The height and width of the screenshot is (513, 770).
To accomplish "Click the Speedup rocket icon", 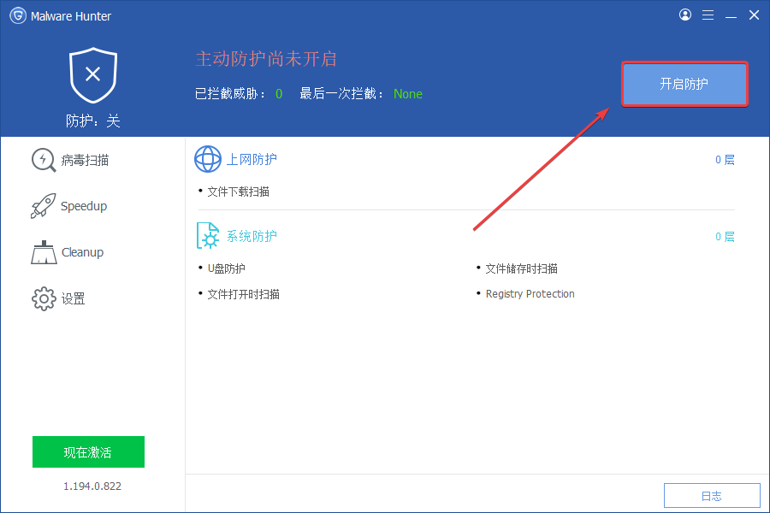I will click(x=44, y=206).
